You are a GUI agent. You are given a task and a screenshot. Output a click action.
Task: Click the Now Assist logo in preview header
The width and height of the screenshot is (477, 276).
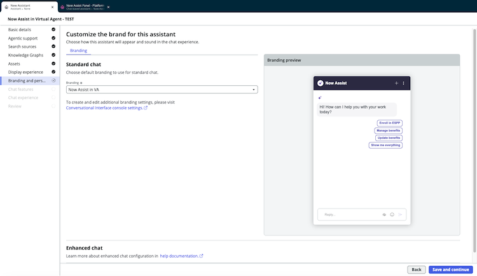[x=321, y=83]
